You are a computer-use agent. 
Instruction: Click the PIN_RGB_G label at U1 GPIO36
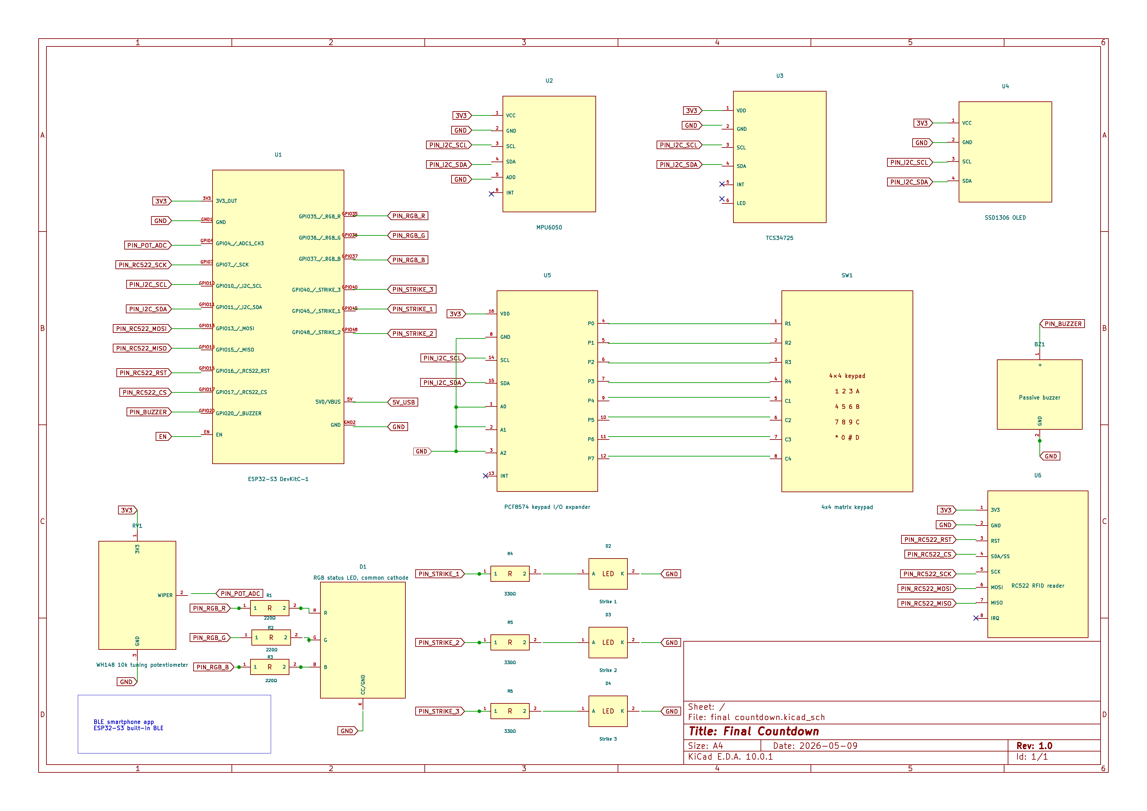(408, 235)
